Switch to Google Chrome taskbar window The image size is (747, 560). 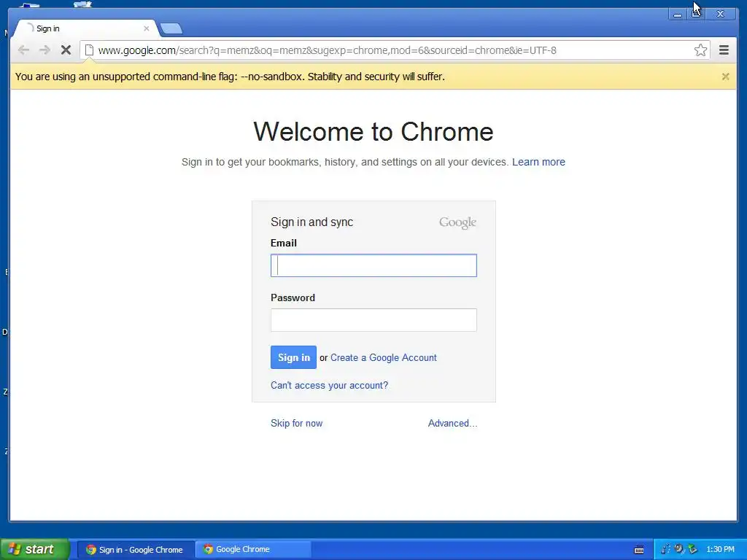click(252, 550)
